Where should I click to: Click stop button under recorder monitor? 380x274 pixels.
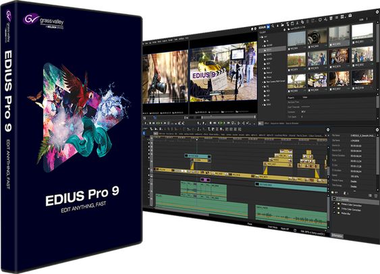point(211,123)
